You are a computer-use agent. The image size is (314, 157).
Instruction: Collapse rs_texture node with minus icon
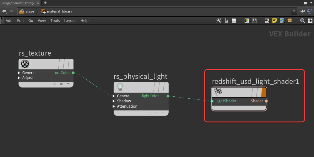[68, 84]
